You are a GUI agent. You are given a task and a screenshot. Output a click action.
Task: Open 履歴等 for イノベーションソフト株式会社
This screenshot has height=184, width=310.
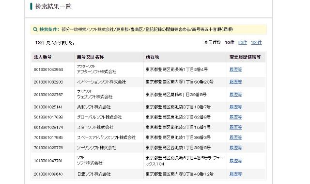point(236,82)
